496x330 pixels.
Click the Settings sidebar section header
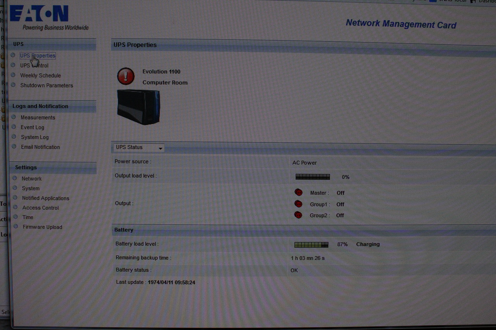click(x=53, y=168)
